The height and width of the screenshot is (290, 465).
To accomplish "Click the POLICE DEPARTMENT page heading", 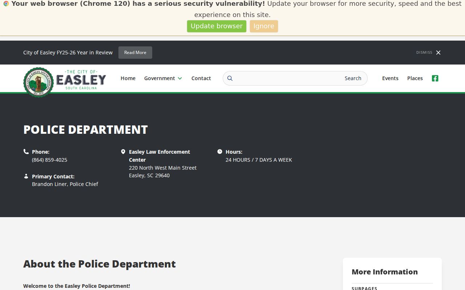I will tap(85, 130).
